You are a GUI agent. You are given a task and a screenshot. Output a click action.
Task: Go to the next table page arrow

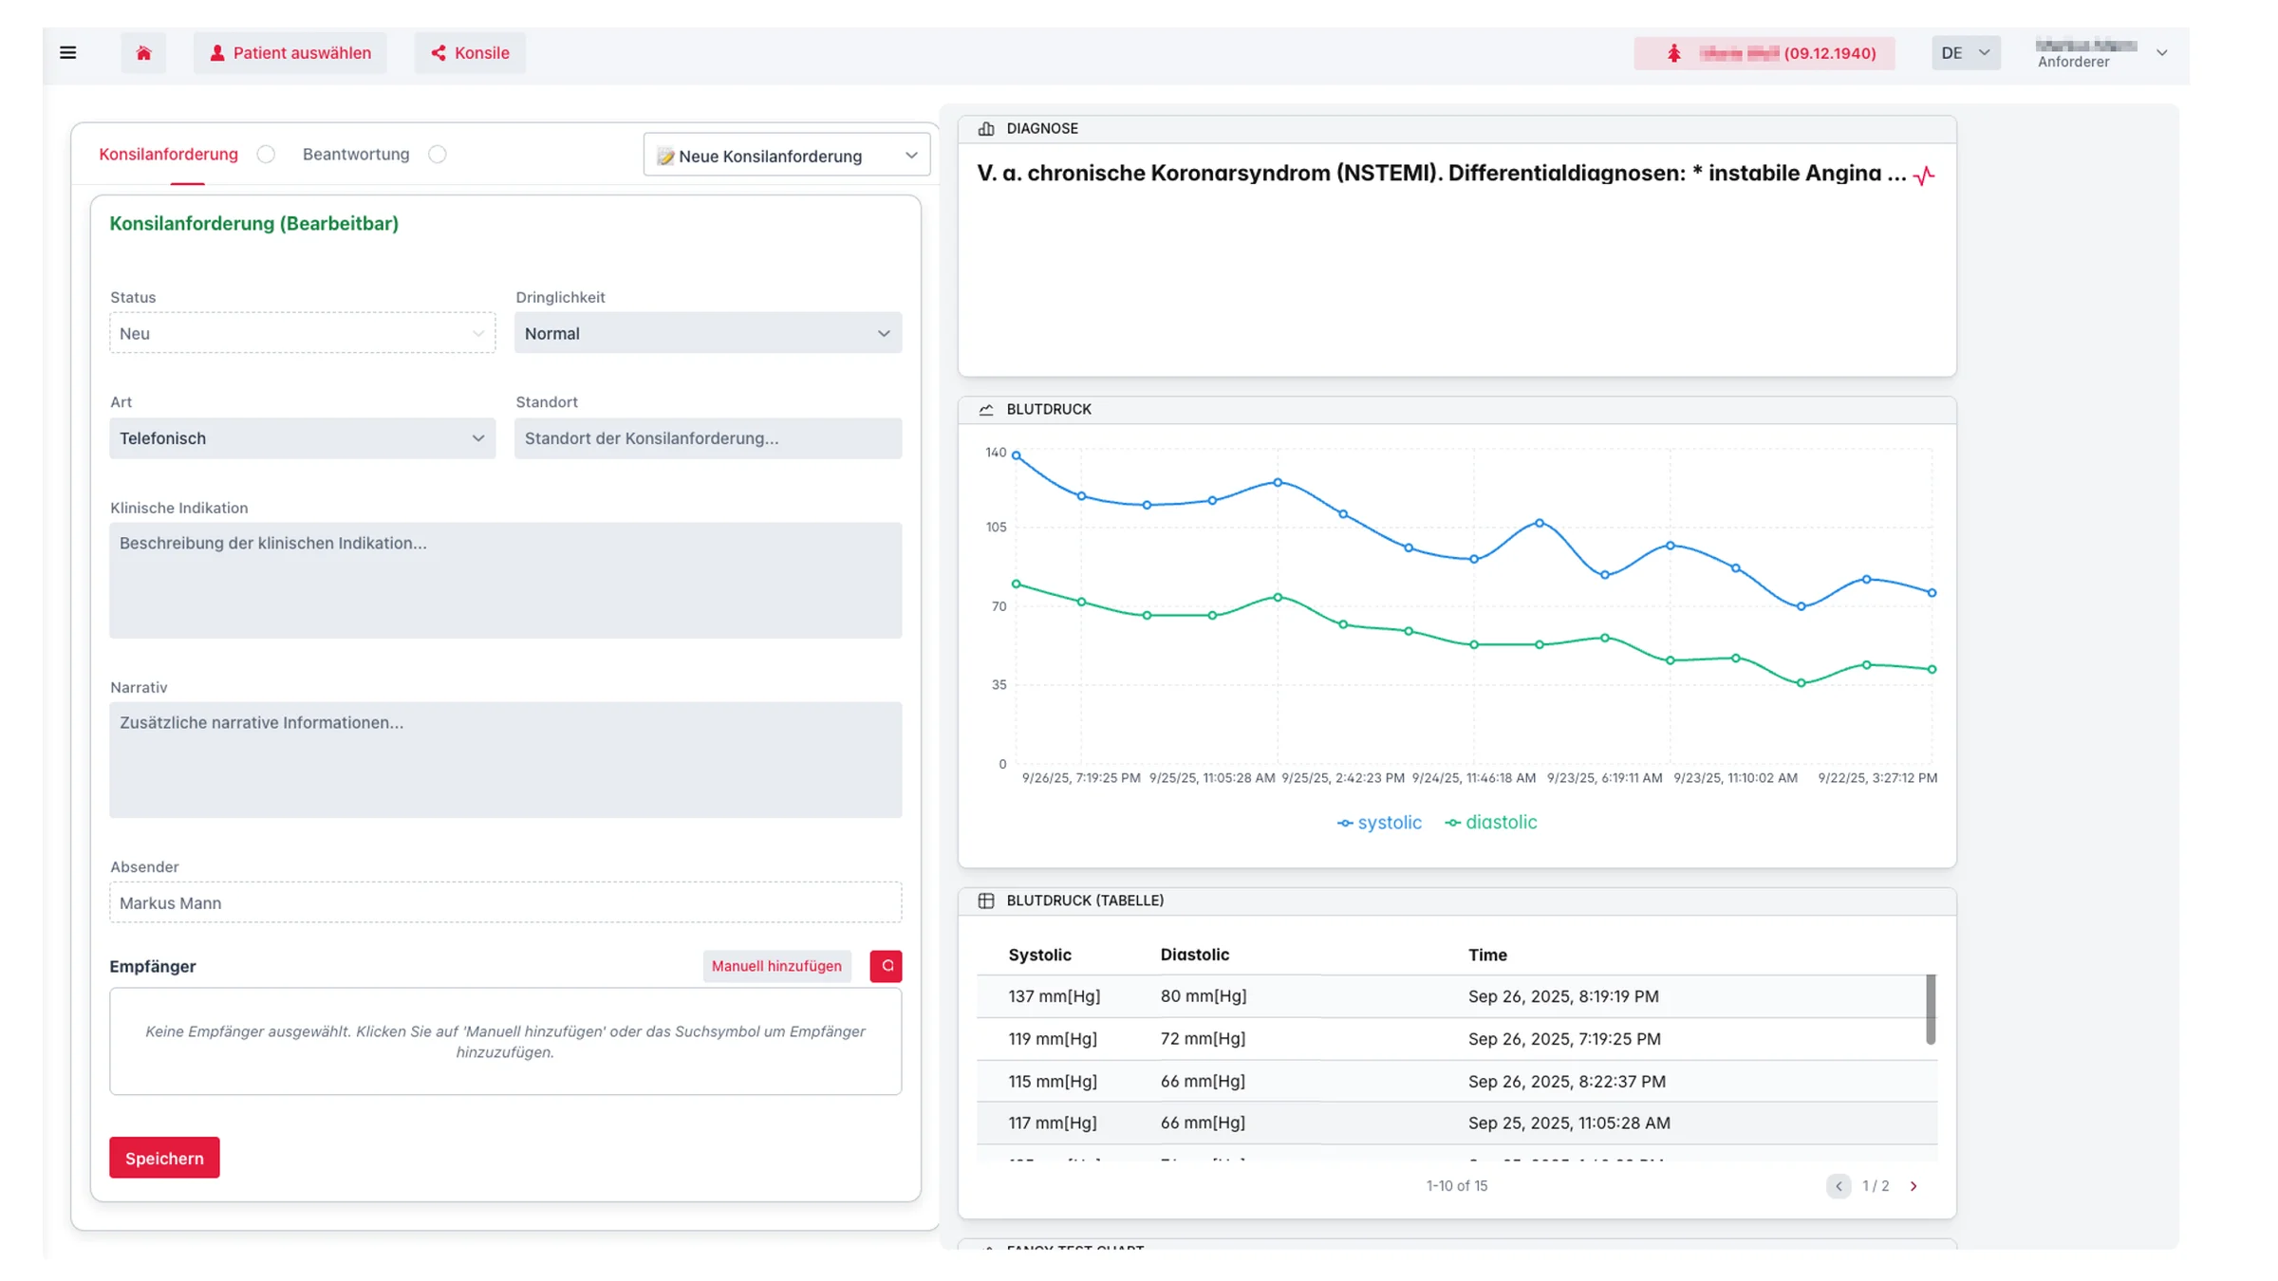click(x=1914, y=1186)
